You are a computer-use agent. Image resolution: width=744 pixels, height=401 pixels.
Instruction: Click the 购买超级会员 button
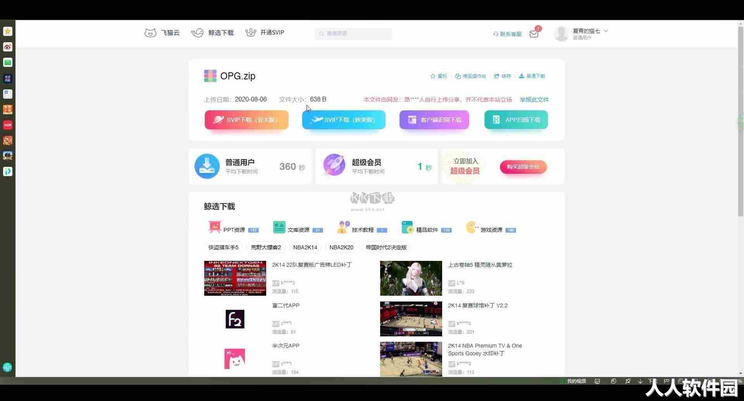523,167
